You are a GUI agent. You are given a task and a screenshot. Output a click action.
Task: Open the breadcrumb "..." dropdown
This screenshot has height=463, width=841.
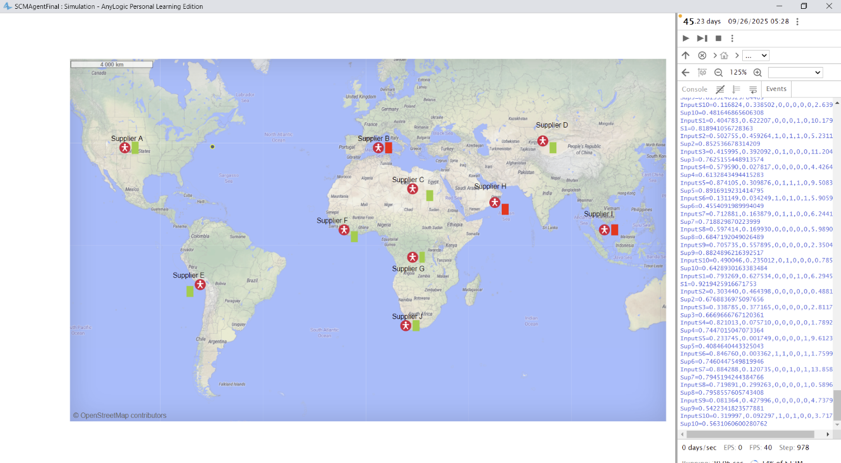click(x=756, y=56)
